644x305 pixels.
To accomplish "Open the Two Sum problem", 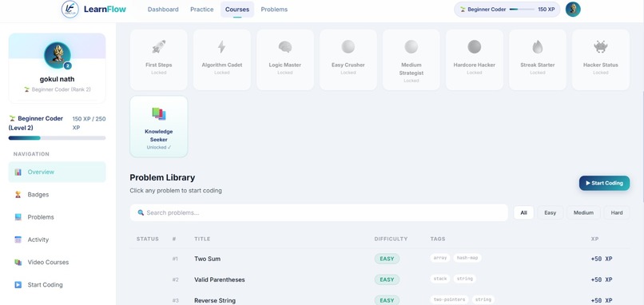I will click(207, 259).
